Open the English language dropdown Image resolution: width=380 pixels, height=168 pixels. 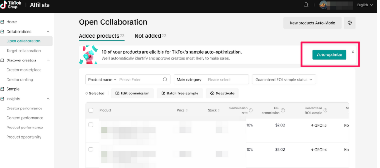tap(365, 5)
